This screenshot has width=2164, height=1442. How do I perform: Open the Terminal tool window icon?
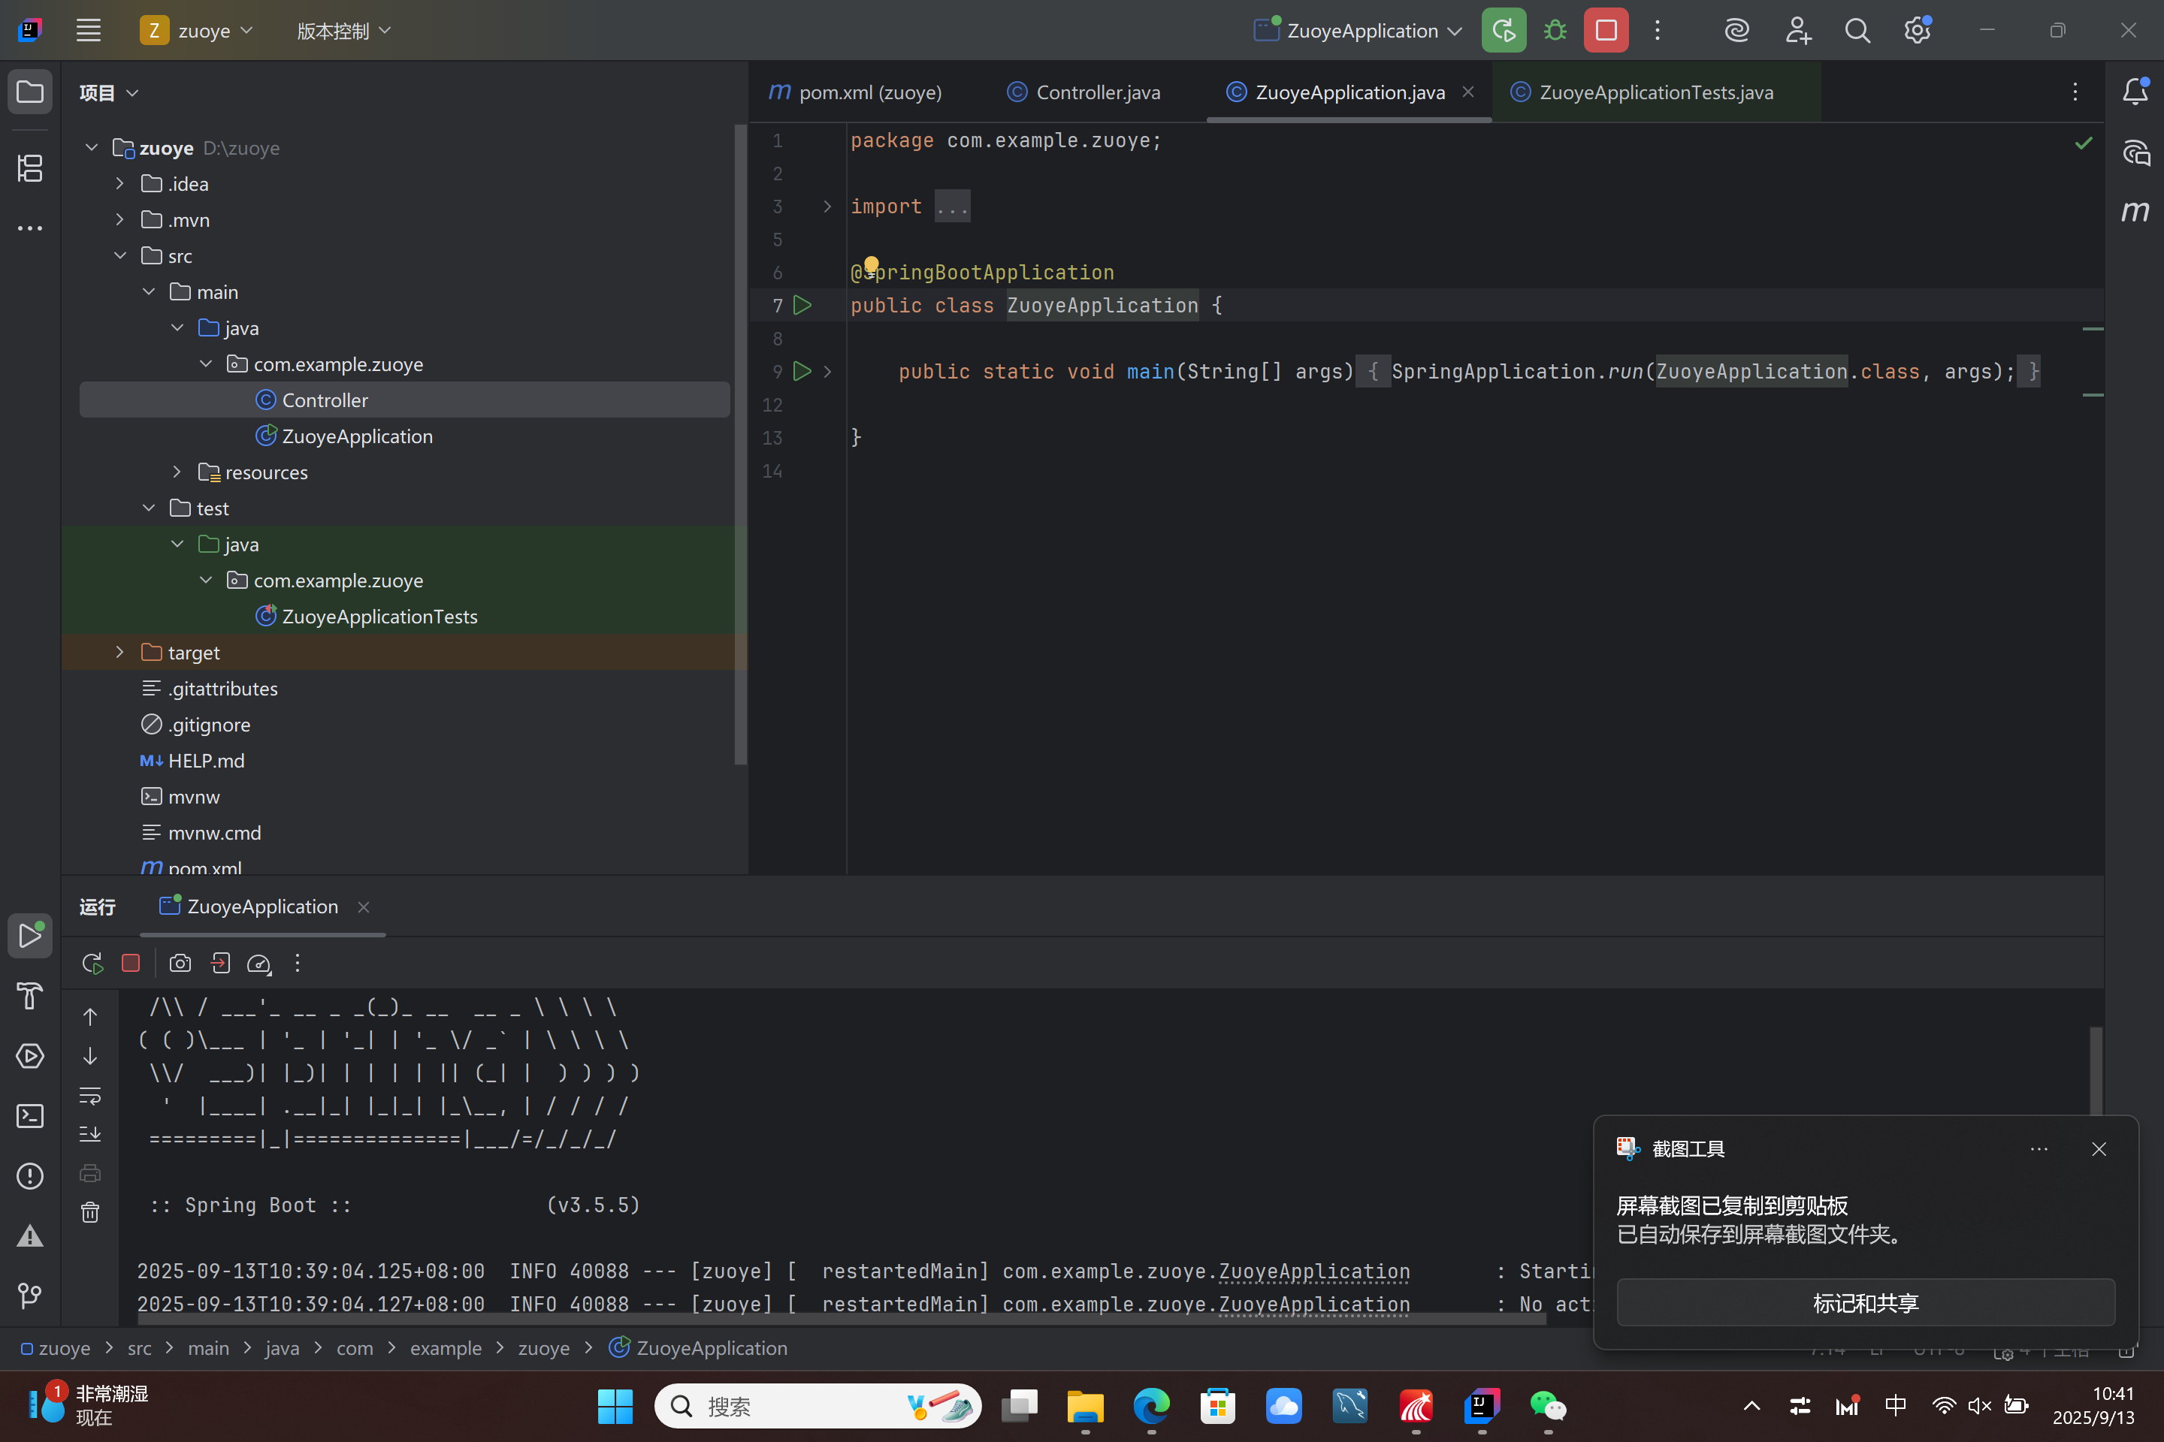(29, 1115)
